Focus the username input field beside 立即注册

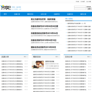(80, 7)
